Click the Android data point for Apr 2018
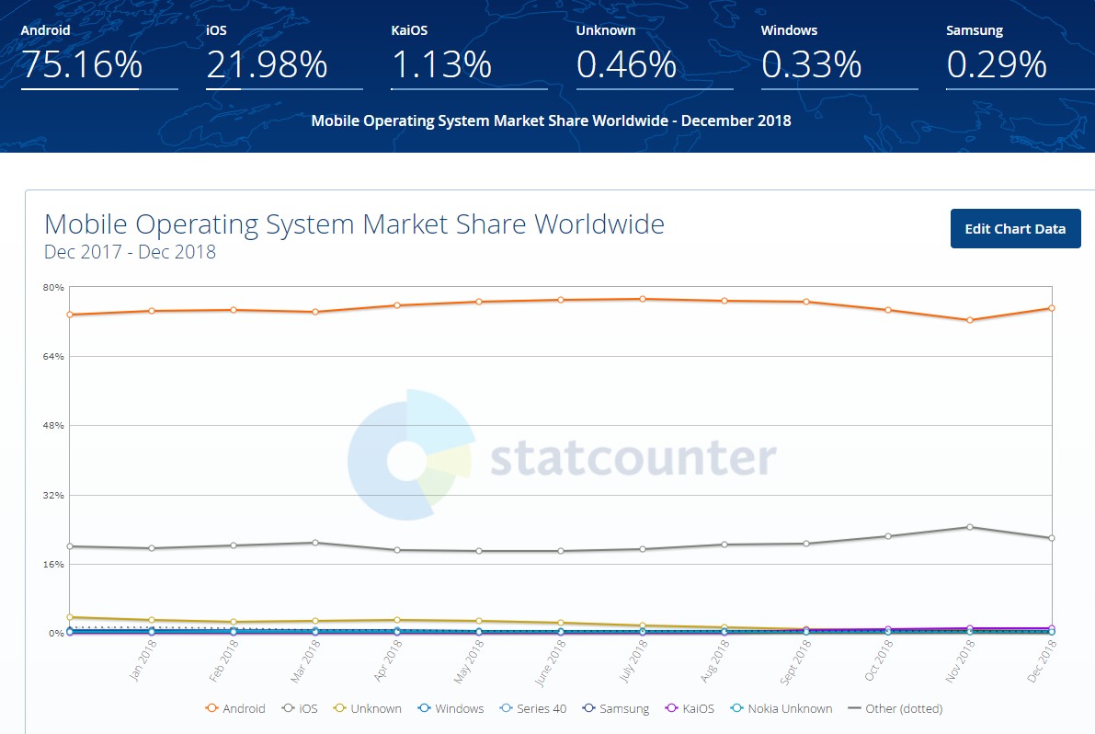 coord(396,305)
